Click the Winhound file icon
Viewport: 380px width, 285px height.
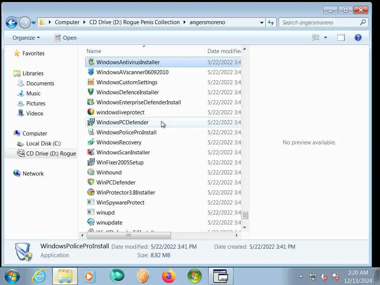91,172
